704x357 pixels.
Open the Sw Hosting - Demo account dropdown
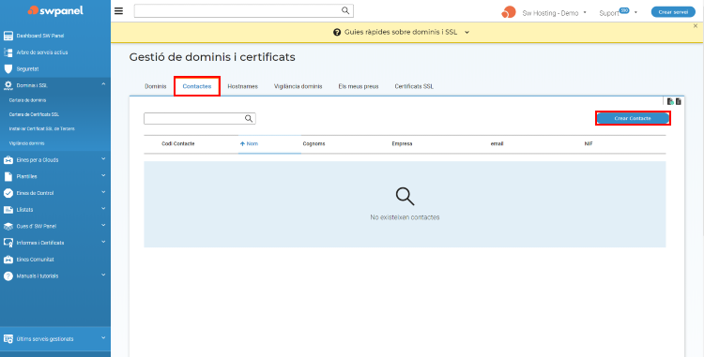(555, 13)
